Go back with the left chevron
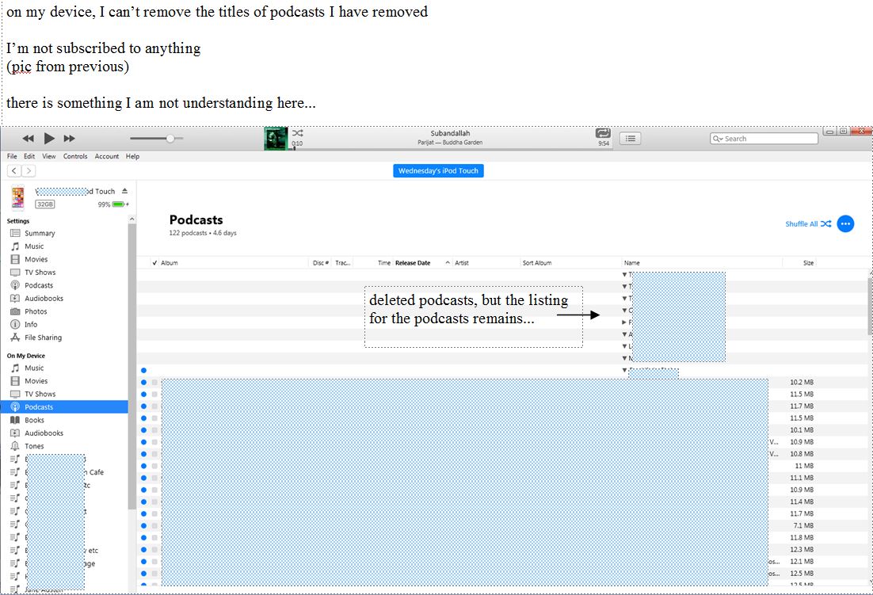The image size is (873, 595). coord(14,171)
